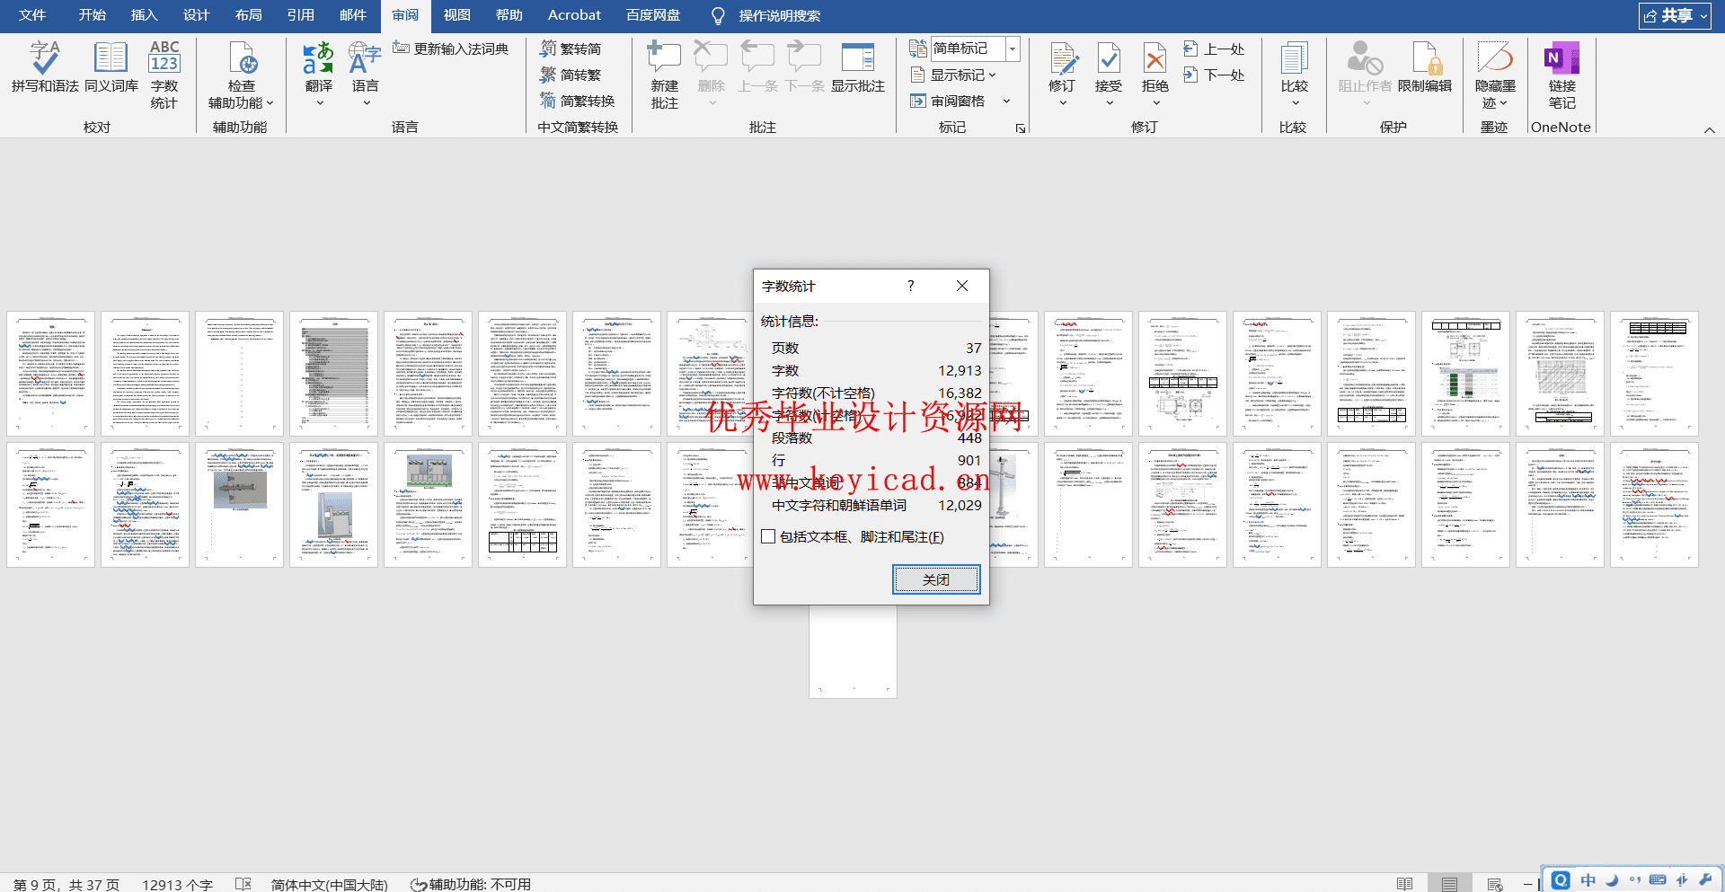
Task: Go to the next change (下一处)
Action: click(x=1215, y=75)
